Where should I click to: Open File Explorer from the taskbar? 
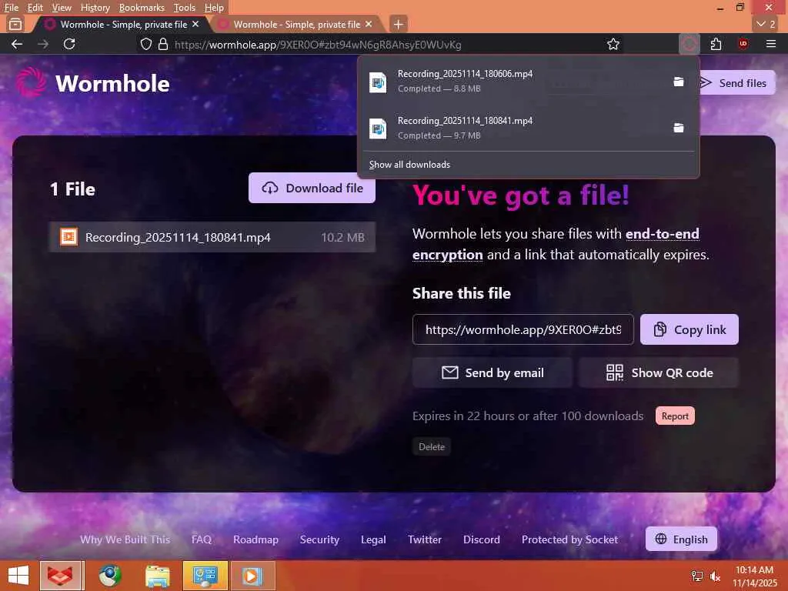tap(157, 576)
